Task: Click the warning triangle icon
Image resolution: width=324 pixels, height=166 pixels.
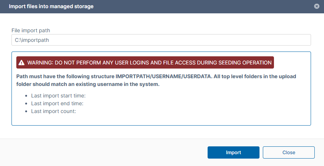Action: (22, 63)
